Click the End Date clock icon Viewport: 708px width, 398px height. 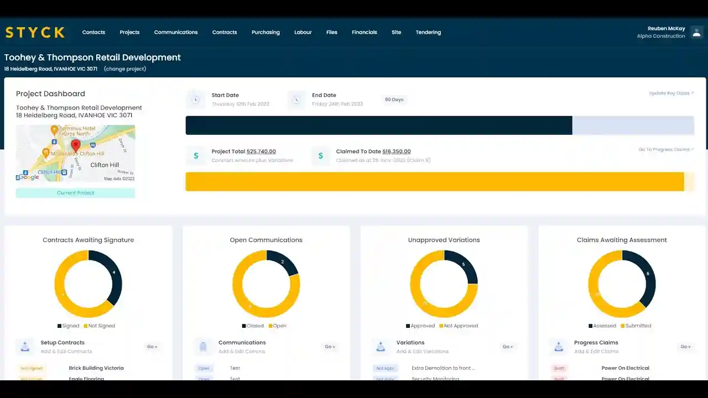[x=296, y=99]
